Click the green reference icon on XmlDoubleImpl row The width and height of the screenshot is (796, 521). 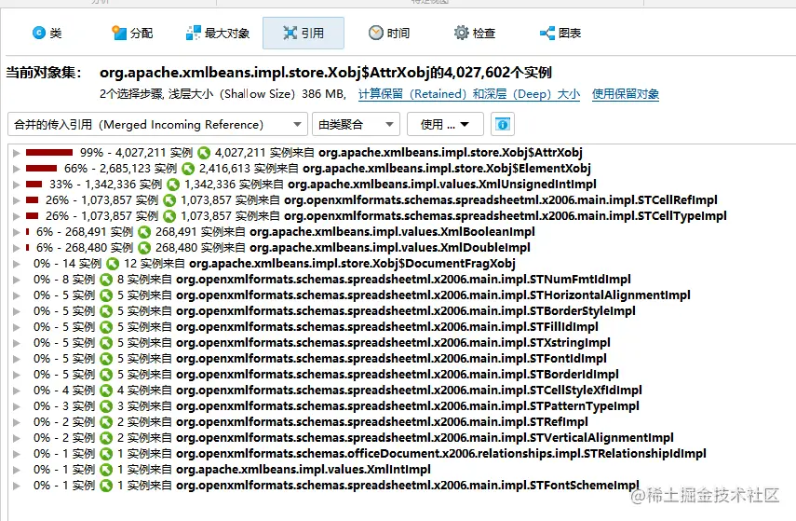click(x=144, y=248)
